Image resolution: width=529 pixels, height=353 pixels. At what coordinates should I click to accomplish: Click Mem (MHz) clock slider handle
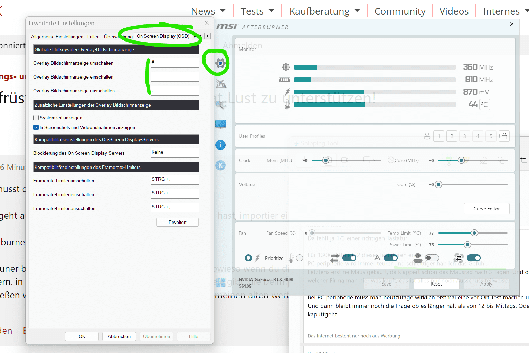coord(325,160)
